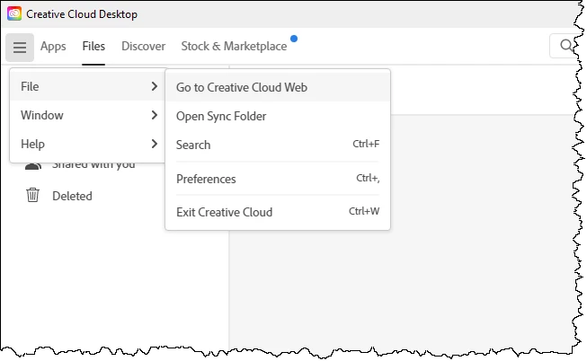Screen dimensions: 587x361
Task: Open the Window menu entry
Action: (41, 115)
